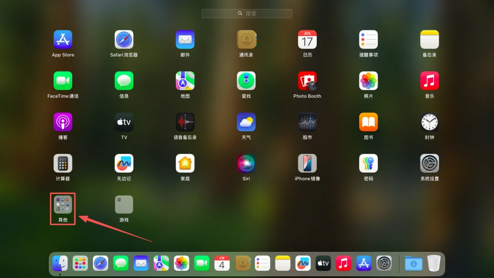This screenshot has width=494, height=278.
Task: Open Calendar from the Dock
Action: [222, 263]
